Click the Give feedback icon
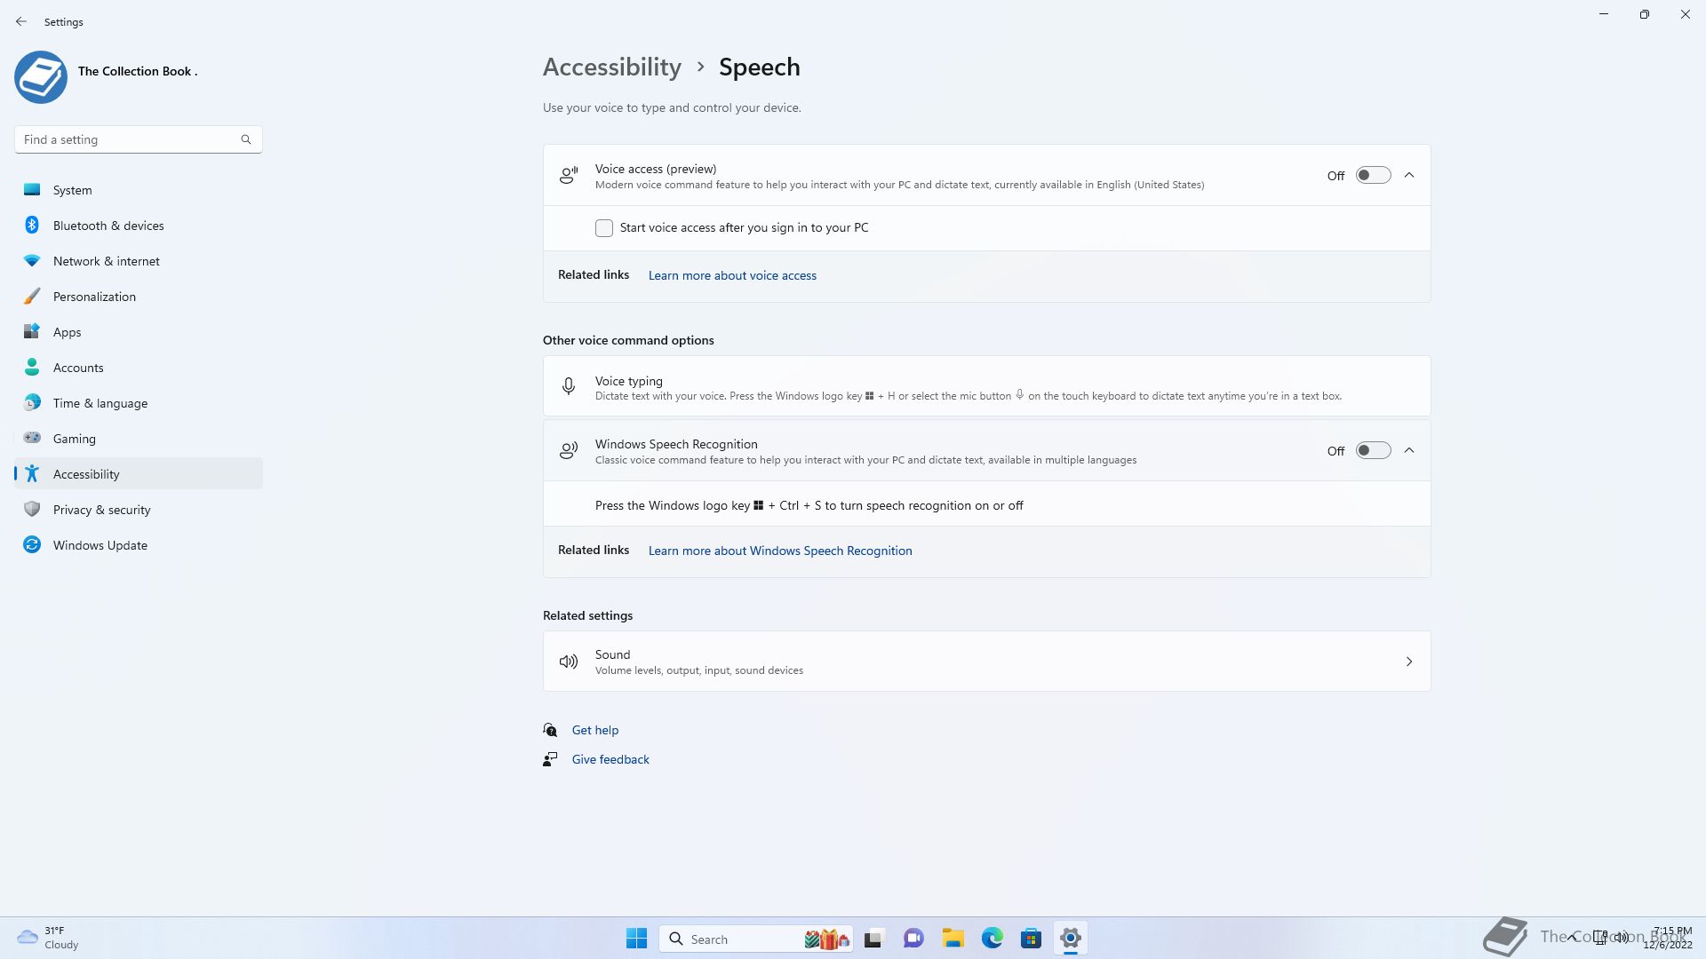1706x959 pixels. [550, 759]
